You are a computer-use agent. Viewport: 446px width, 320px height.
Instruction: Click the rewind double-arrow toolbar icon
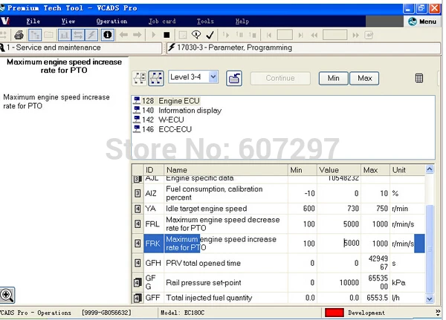click(314, 35)
